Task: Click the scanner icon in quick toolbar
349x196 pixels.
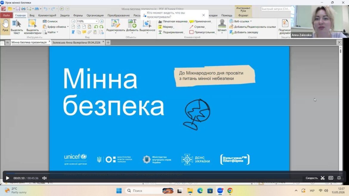Action: 37,9
